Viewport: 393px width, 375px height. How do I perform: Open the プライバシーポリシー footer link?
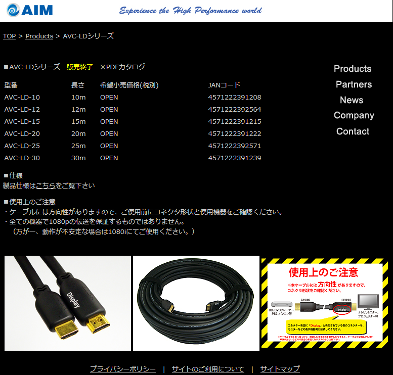point(123,369)
